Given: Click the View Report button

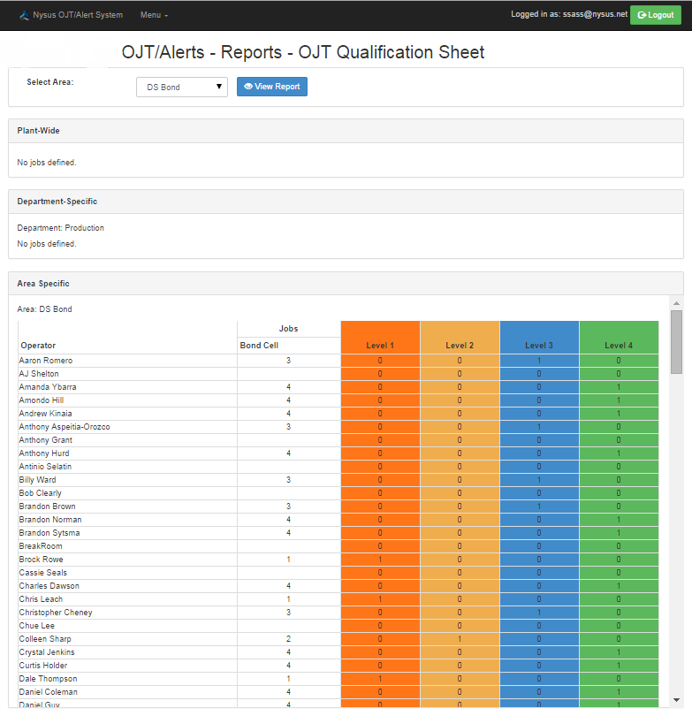Looking at the screenshot, I should tap(272, 87).
